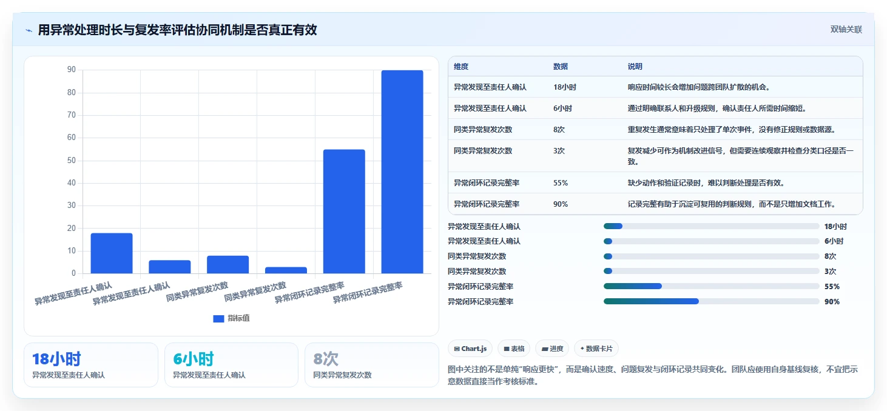Select the Chart.js chip

(470, 349)
